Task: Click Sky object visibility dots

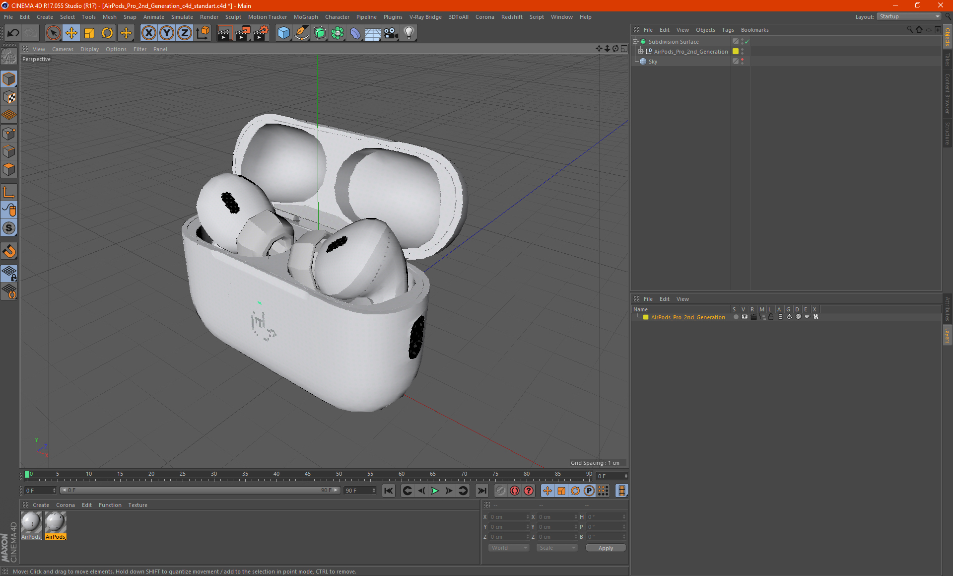Action: (742, 62)
